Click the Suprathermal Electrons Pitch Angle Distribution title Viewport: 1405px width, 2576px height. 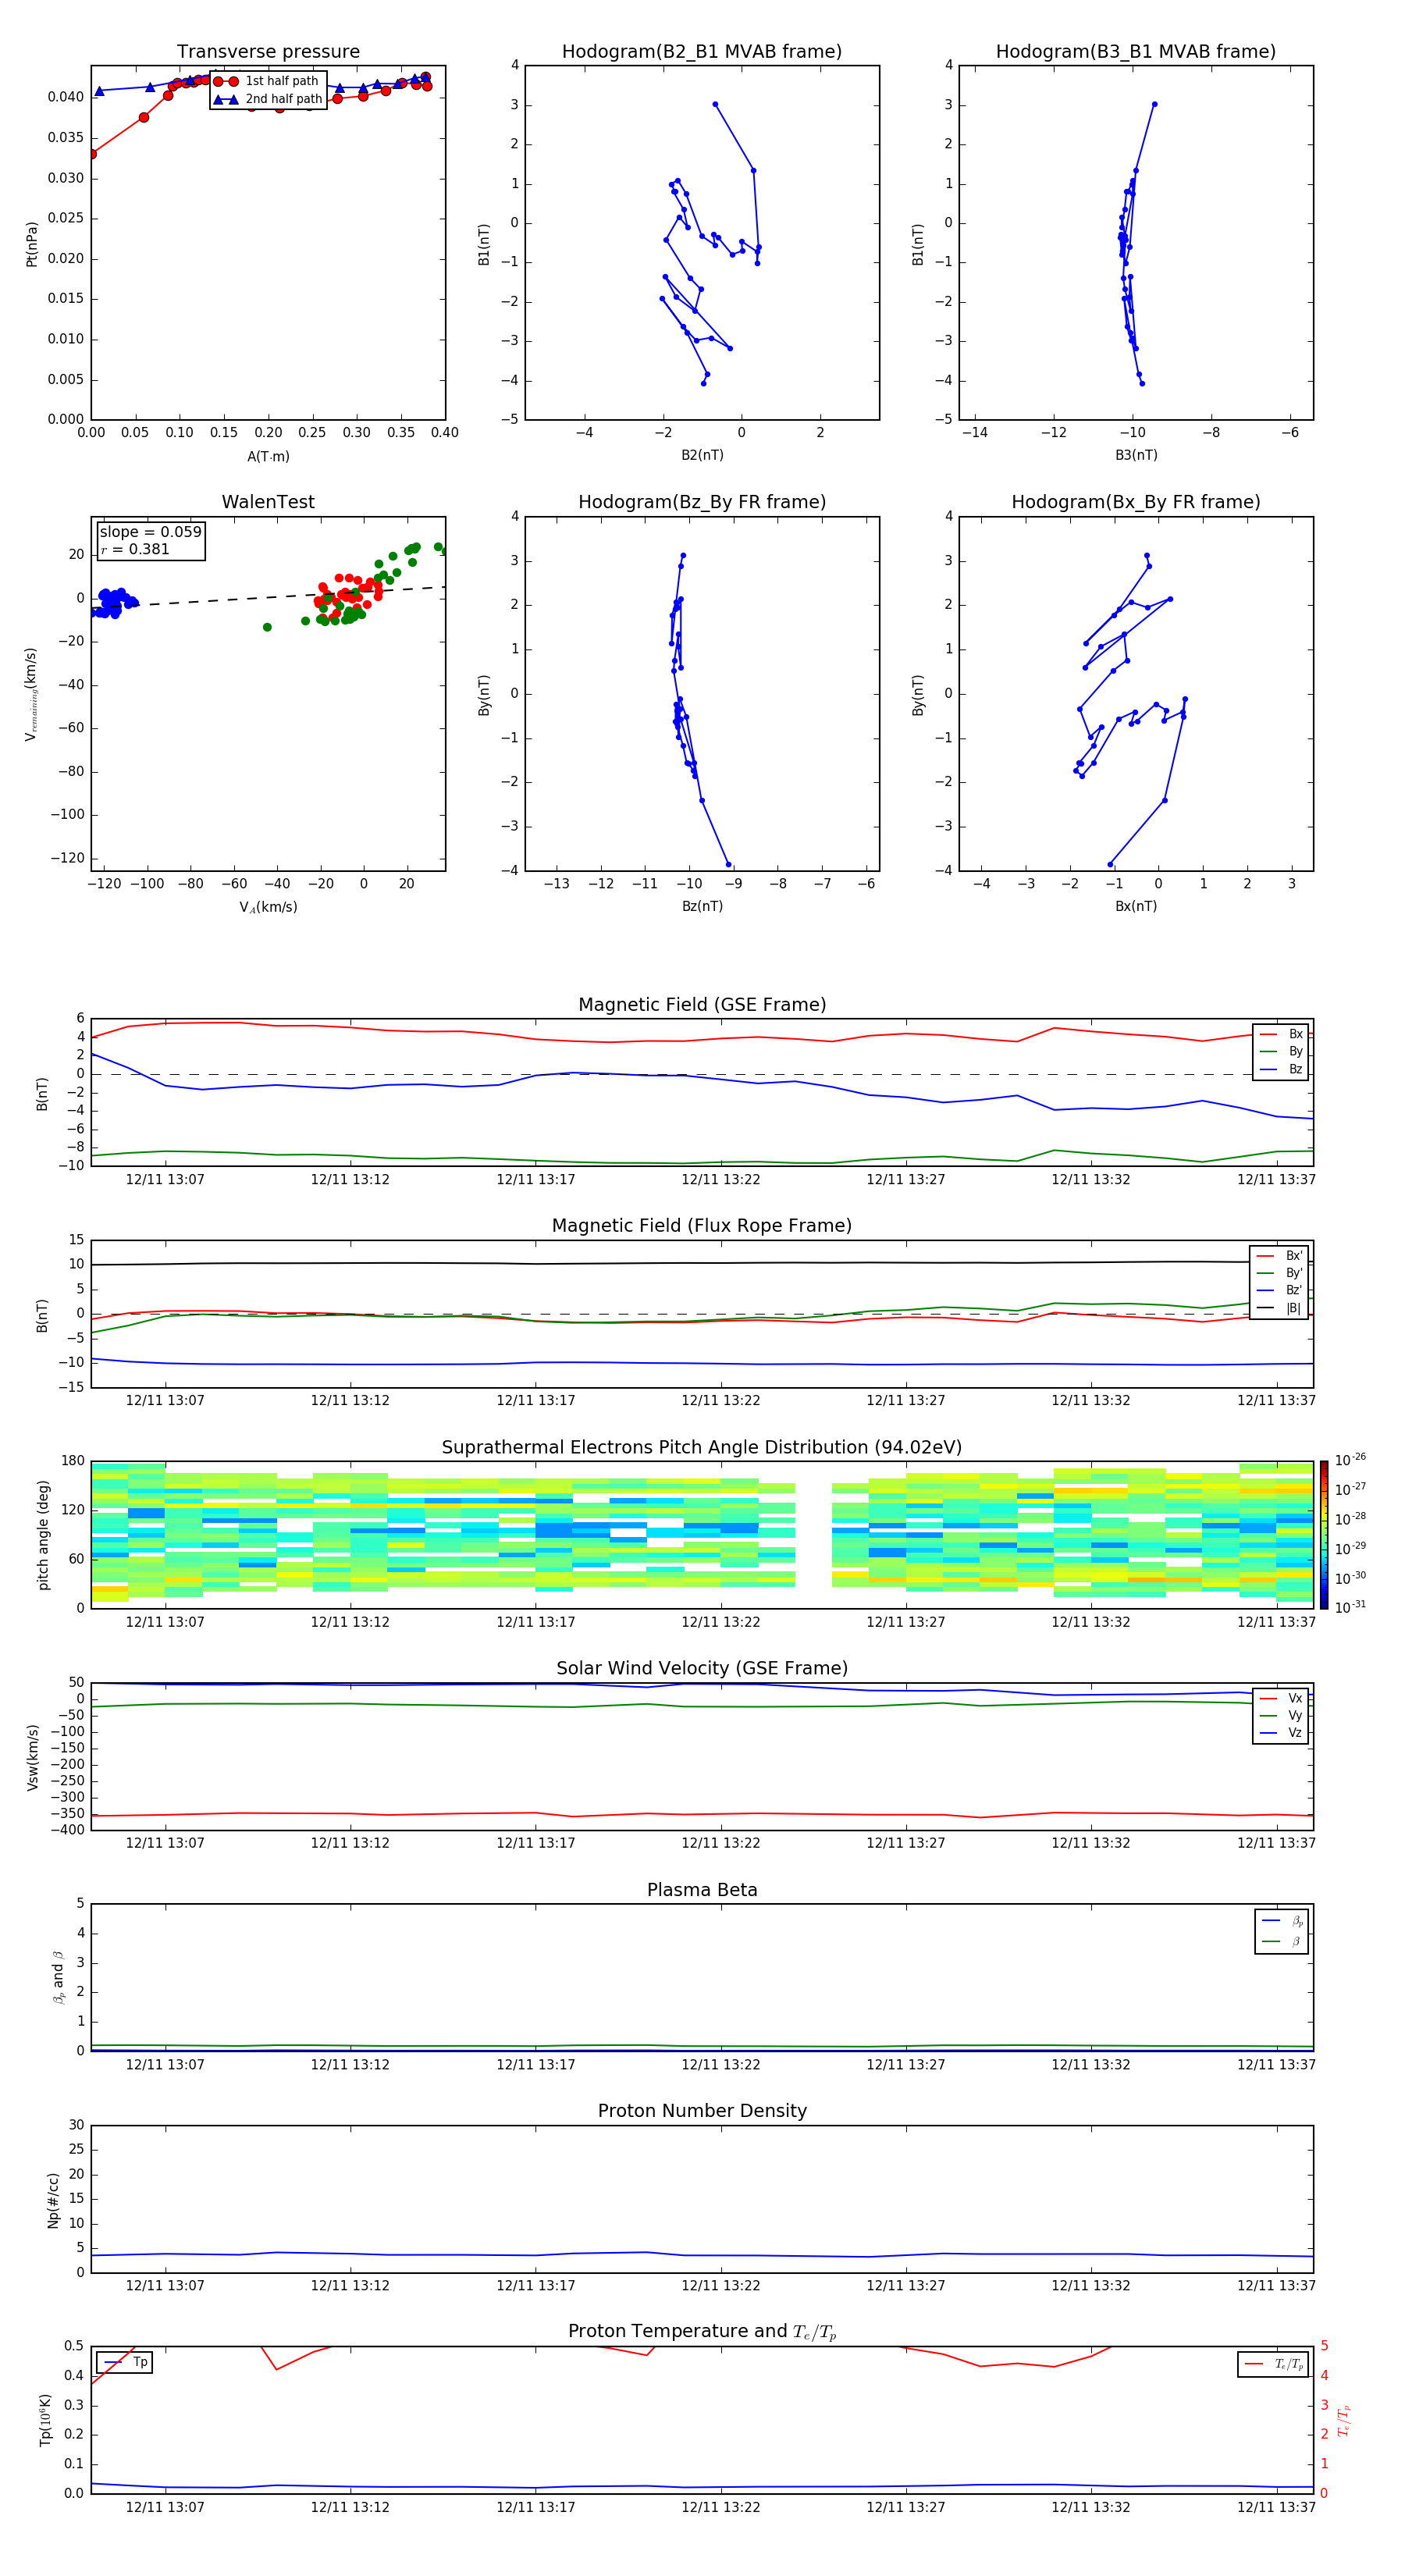[x=702, y=1448]
